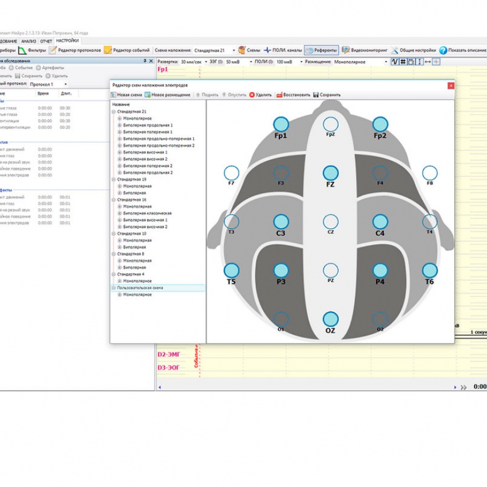487x487 pixels.
Task: Enable the F7 electrode
Action: click(x=231, y=173)
